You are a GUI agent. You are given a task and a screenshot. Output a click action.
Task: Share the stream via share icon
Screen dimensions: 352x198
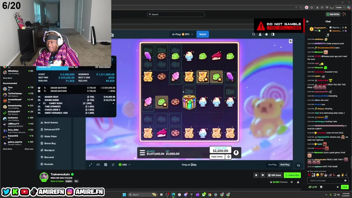point(291,182)
